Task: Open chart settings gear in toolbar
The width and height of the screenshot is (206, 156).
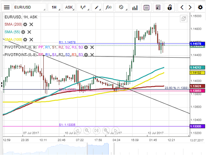Action: pyautogui.click(x=200, y=7)
